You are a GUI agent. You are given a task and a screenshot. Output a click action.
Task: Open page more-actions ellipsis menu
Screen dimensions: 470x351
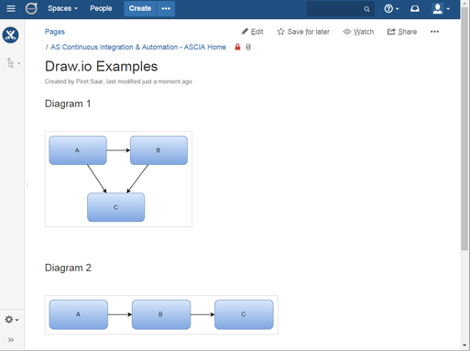[434, 32]
